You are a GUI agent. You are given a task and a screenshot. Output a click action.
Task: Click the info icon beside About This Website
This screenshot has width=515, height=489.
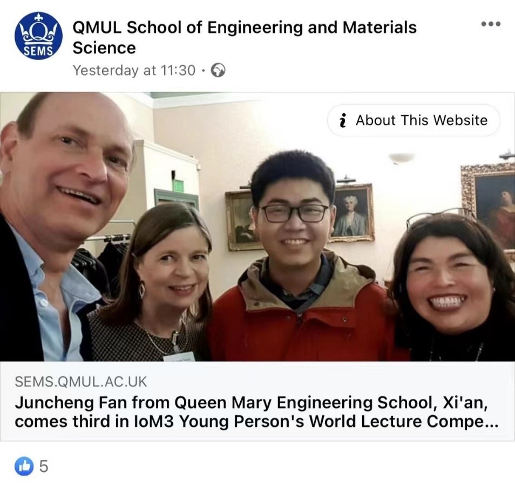click(343, 120)
